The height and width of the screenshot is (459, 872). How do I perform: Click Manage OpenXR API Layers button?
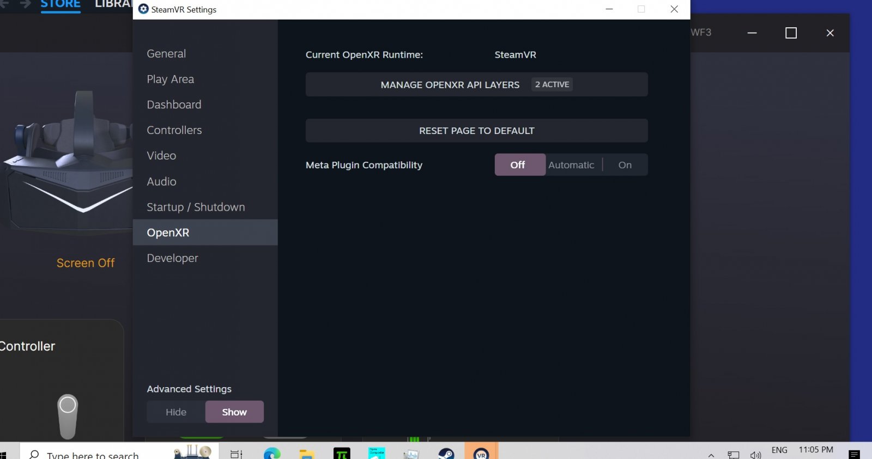tap(476, 84)
